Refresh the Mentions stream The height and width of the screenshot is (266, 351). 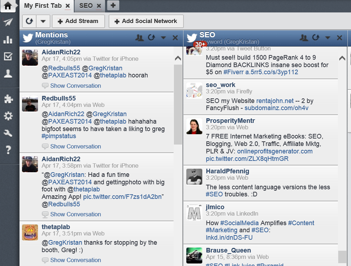152,37
